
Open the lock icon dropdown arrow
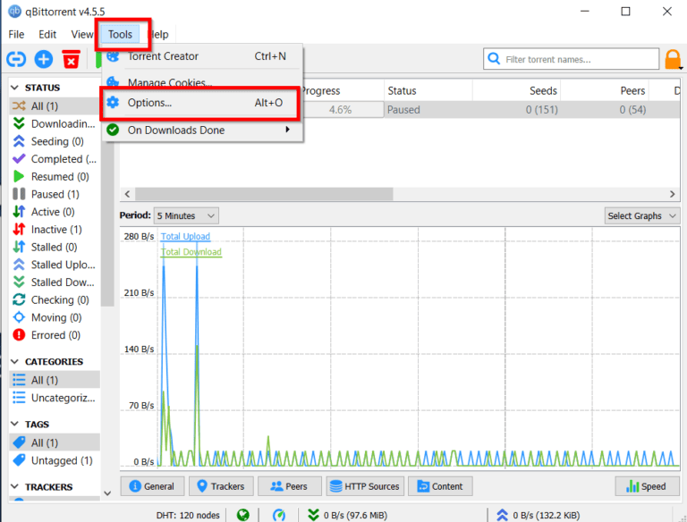point(681,68)
